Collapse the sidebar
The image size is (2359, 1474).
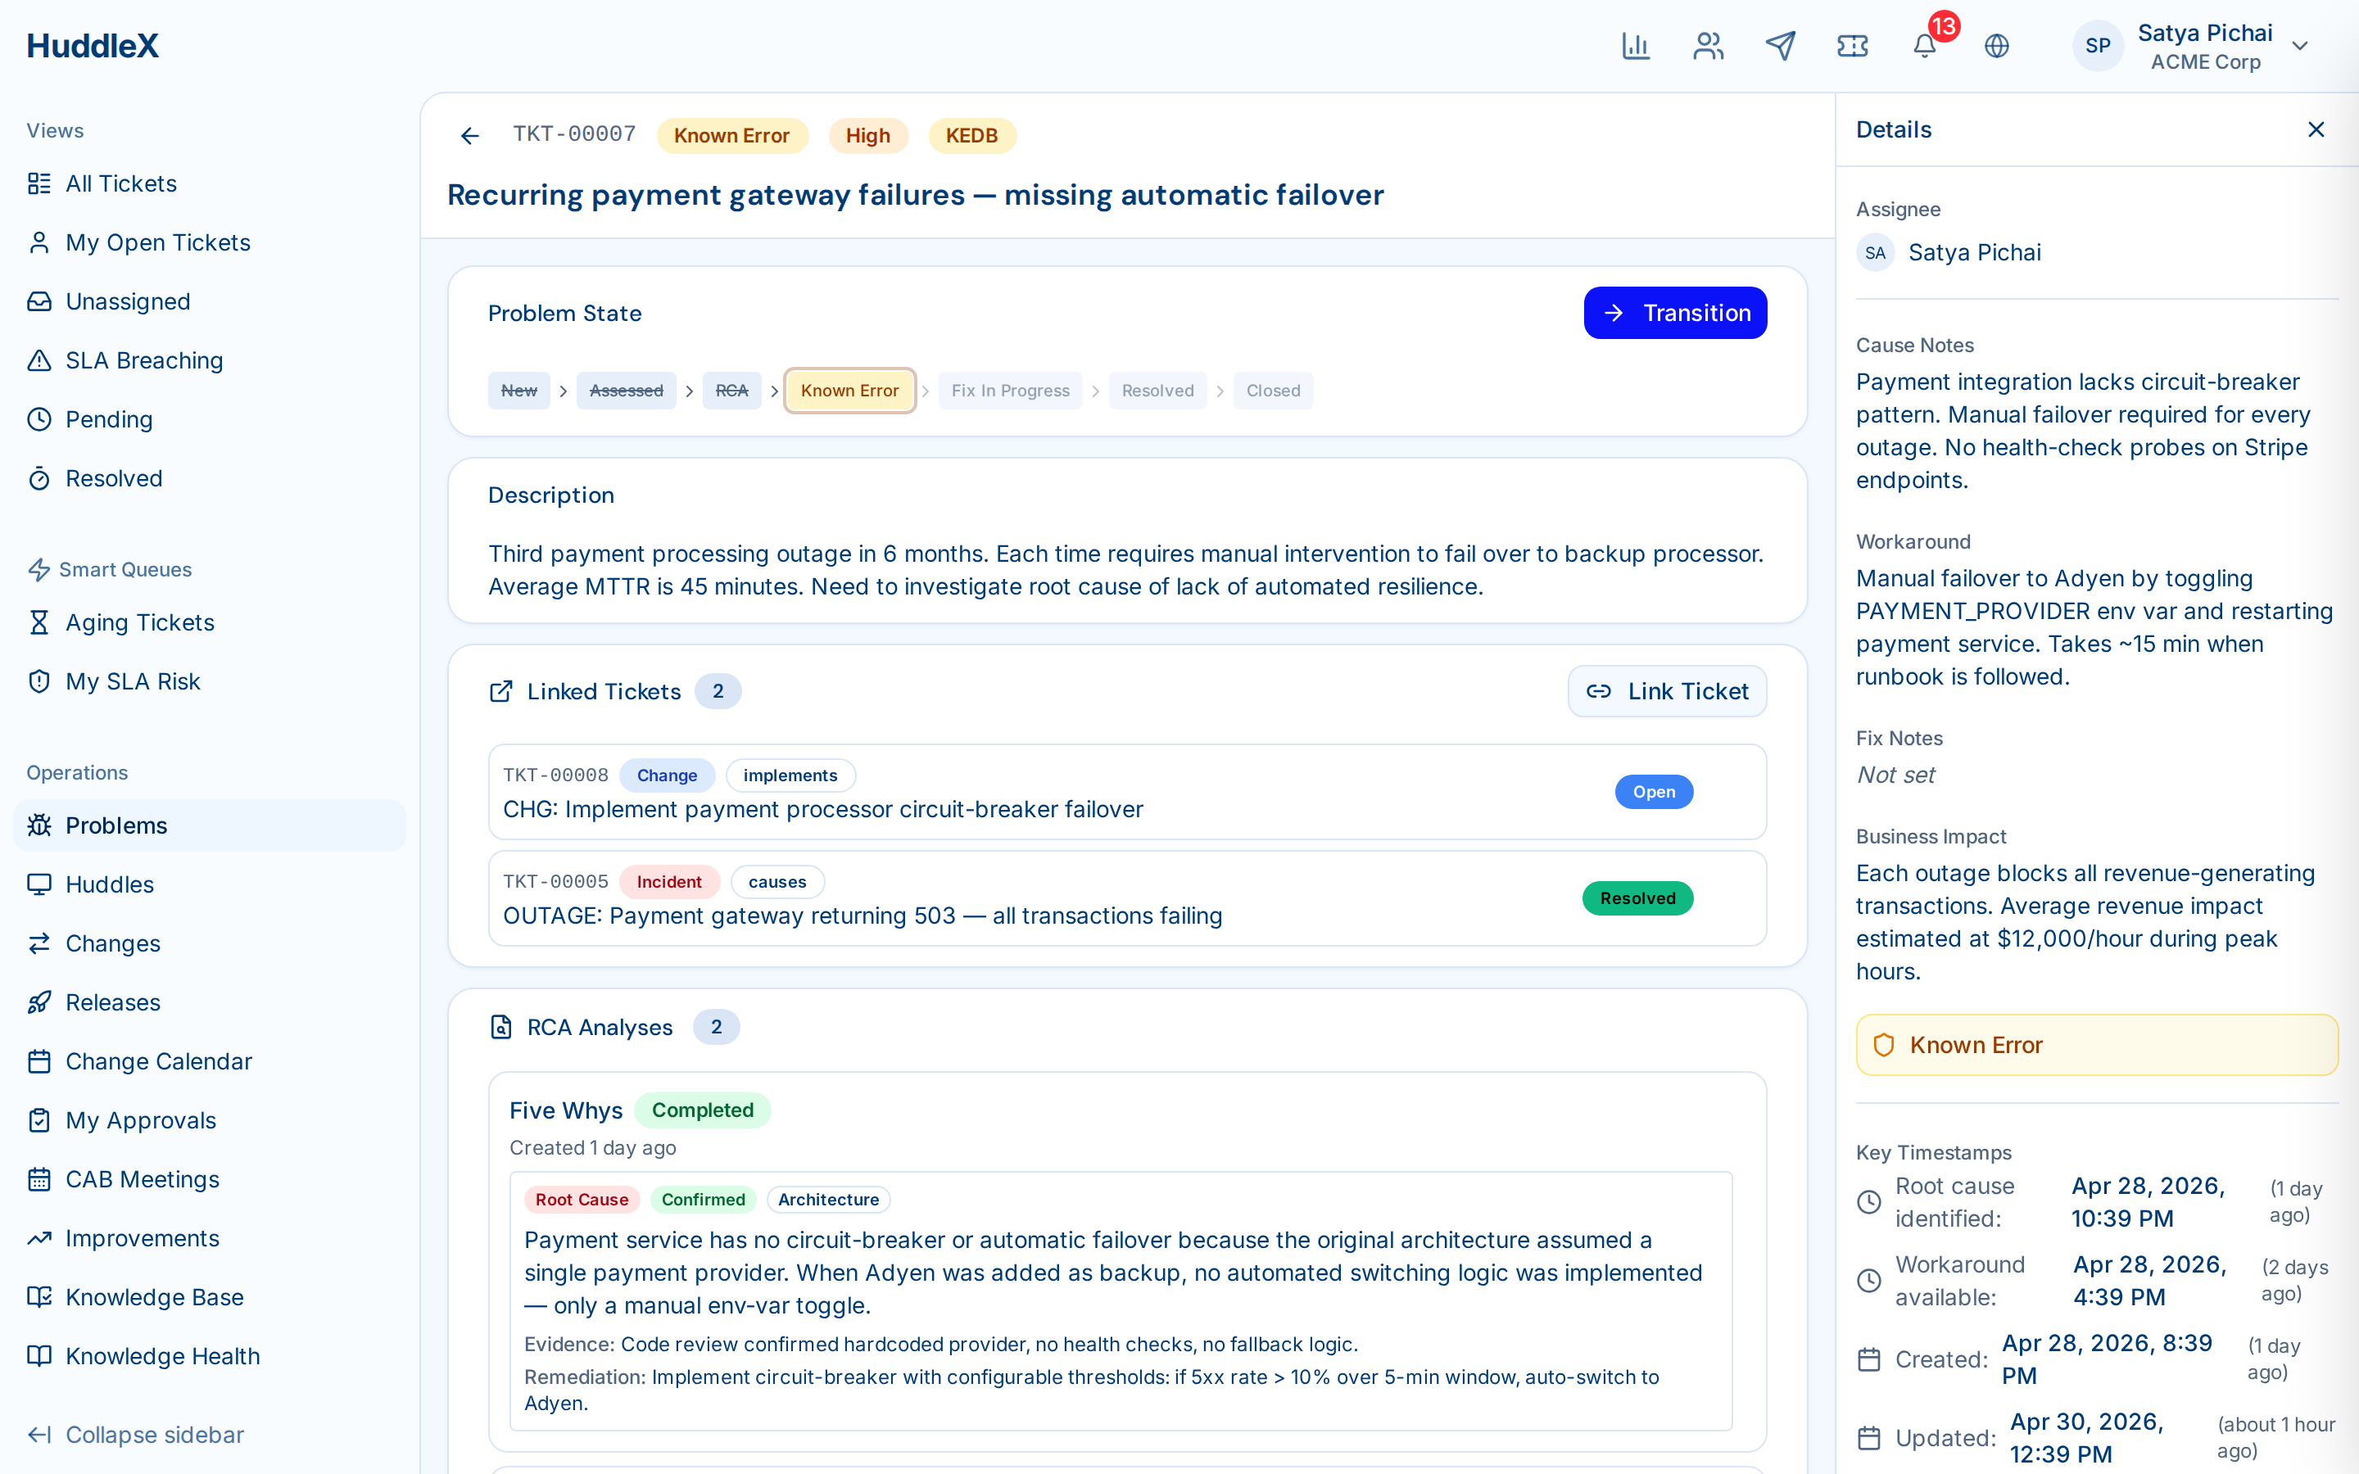(137, 1434)
